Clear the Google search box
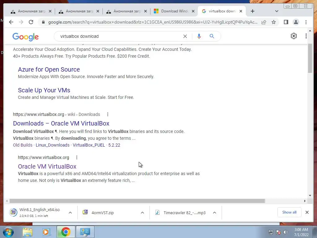The width and height of the screenshot is (317, 238). click(185, 36)
